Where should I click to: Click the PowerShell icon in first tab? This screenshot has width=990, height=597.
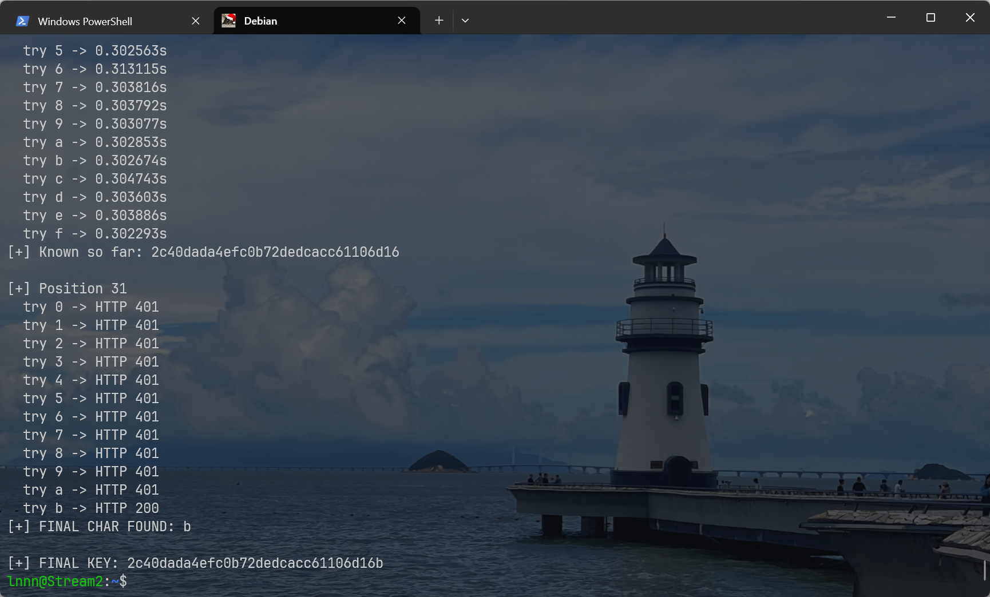[x=23, y=21]
